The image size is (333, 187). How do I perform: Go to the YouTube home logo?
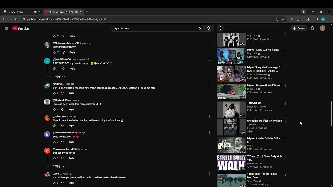[21, 28]
